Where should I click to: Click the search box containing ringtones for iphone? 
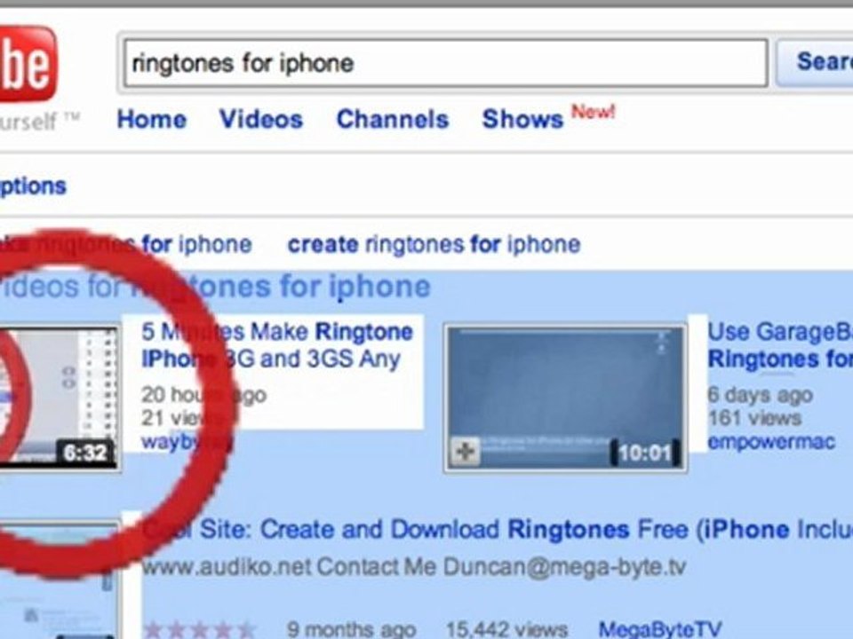coord(446,63)
